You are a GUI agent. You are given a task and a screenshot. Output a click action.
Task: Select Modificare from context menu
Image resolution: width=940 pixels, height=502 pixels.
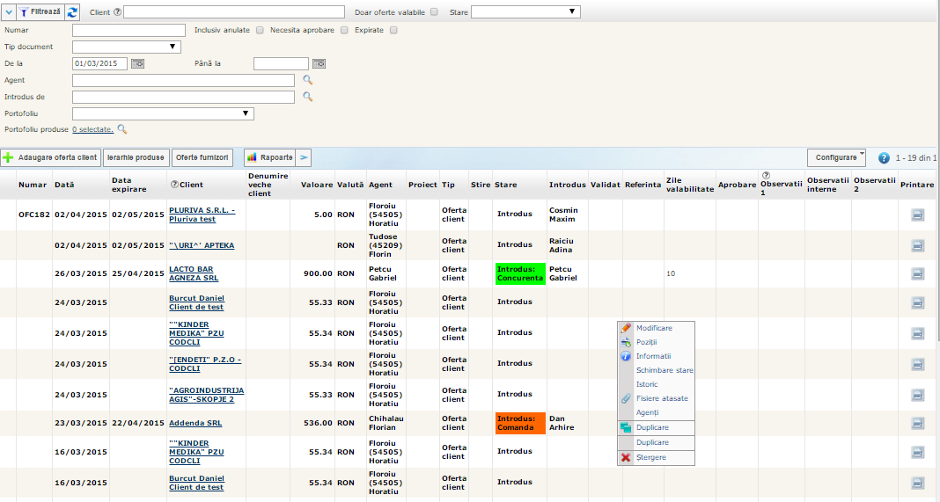654,328
